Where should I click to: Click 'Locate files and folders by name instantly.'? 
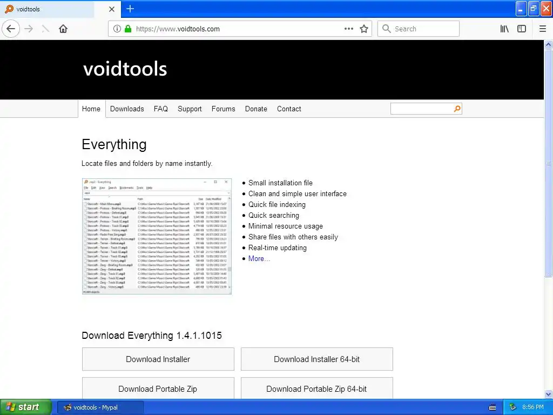[147, 163]
